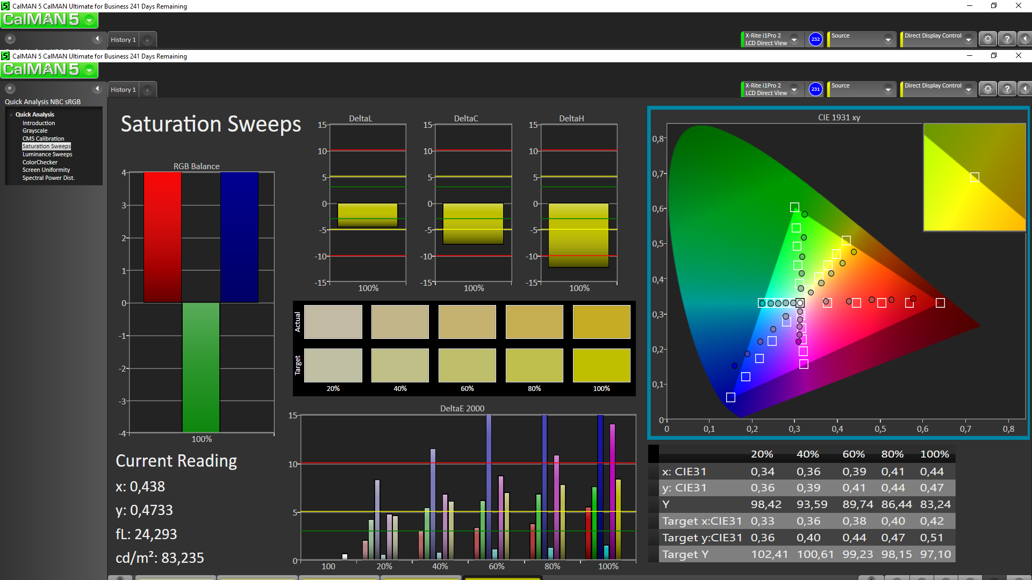Click 100% red target square on CIE chart
The width and height of the screenshot is (1032, 580).
coord(940,303)
